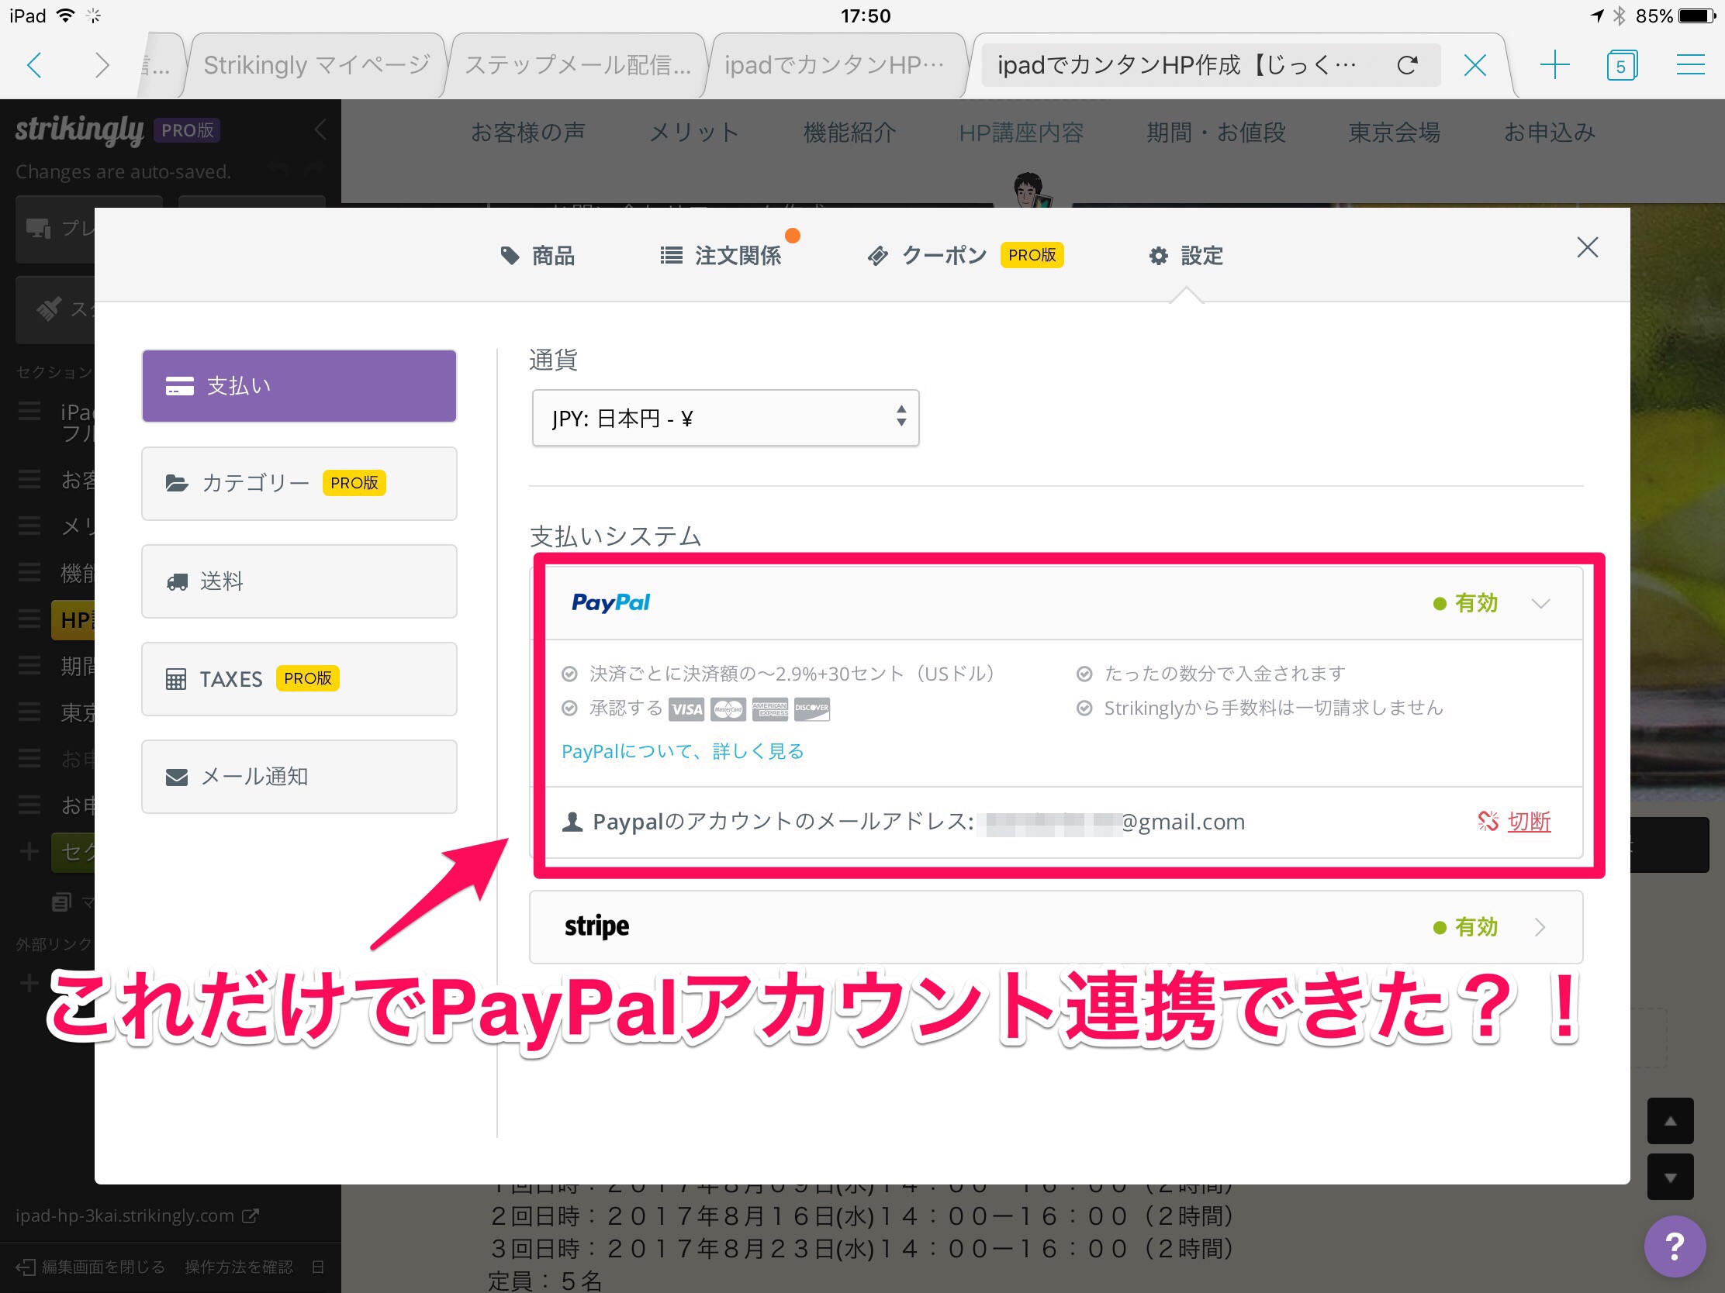Collapse the Strikingly editor sidebar arrow
Viewport: 1725px width, 1293px height.
click(320, 129)
